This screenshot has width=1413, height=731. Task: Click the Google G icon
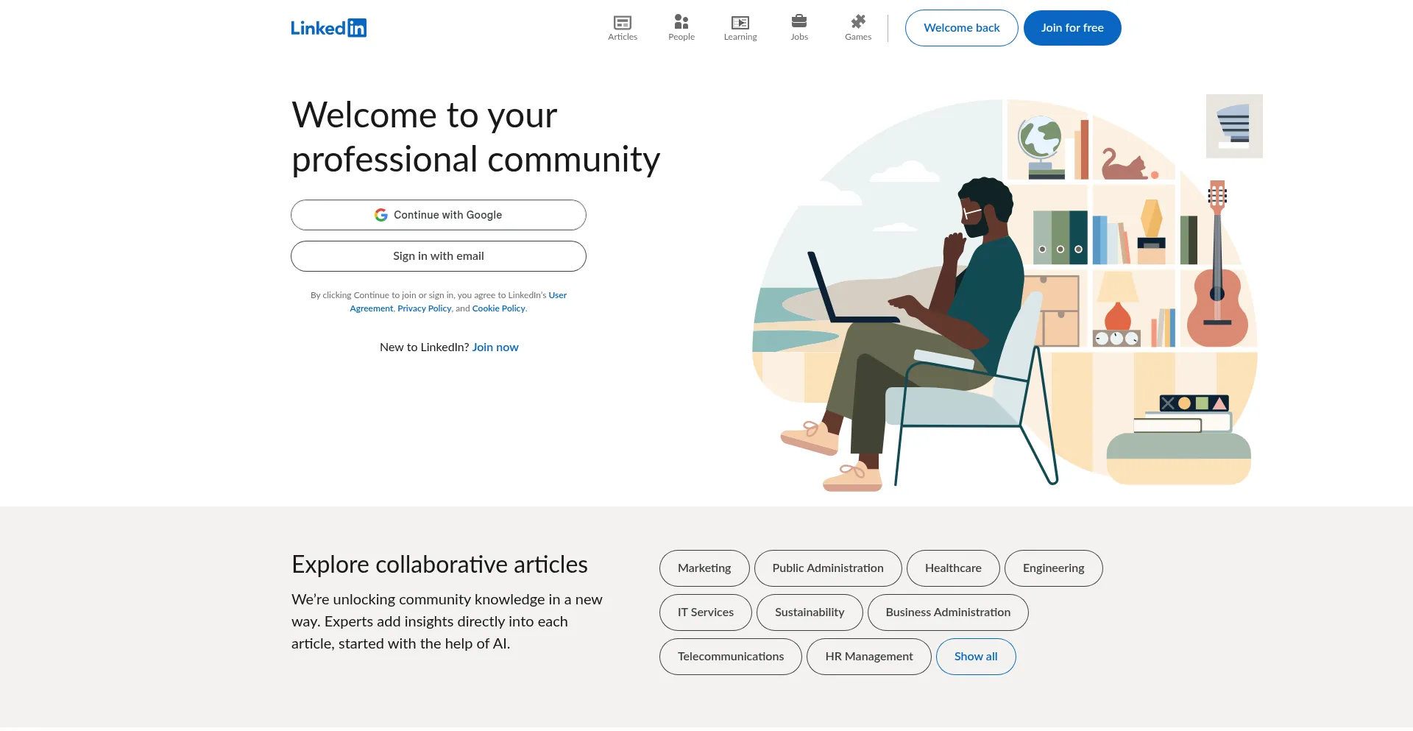(381, 214)
